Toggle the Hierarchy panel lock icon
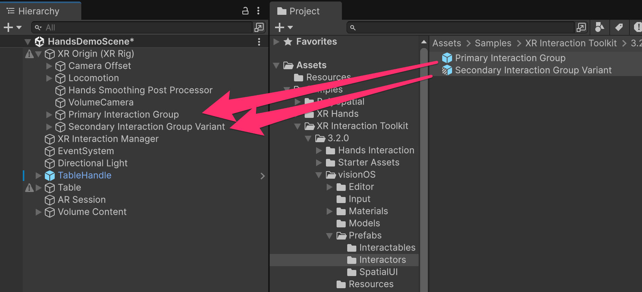Viewport: 642px width, 292px height. pos(245,11)
